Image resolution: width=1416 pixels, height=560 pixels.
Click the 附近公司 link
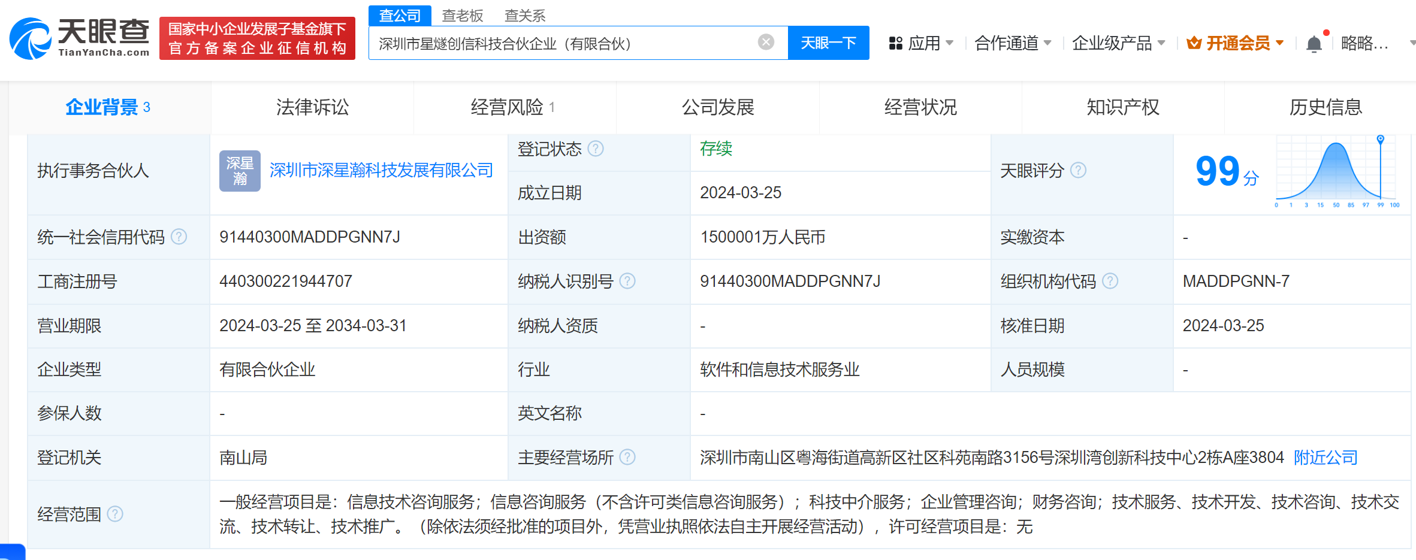coord(1325,458)
